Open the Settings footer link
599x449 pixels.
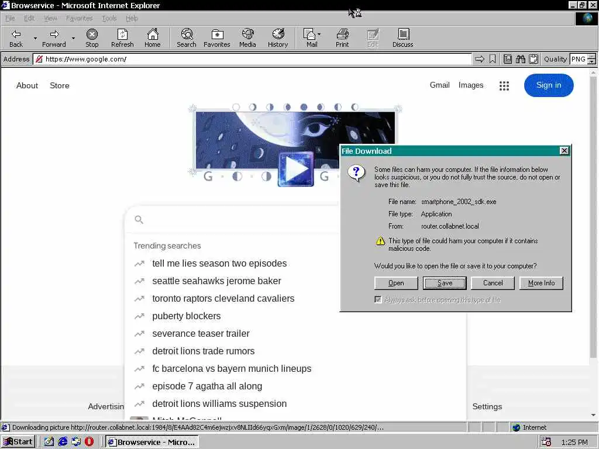tap(487, 407)
